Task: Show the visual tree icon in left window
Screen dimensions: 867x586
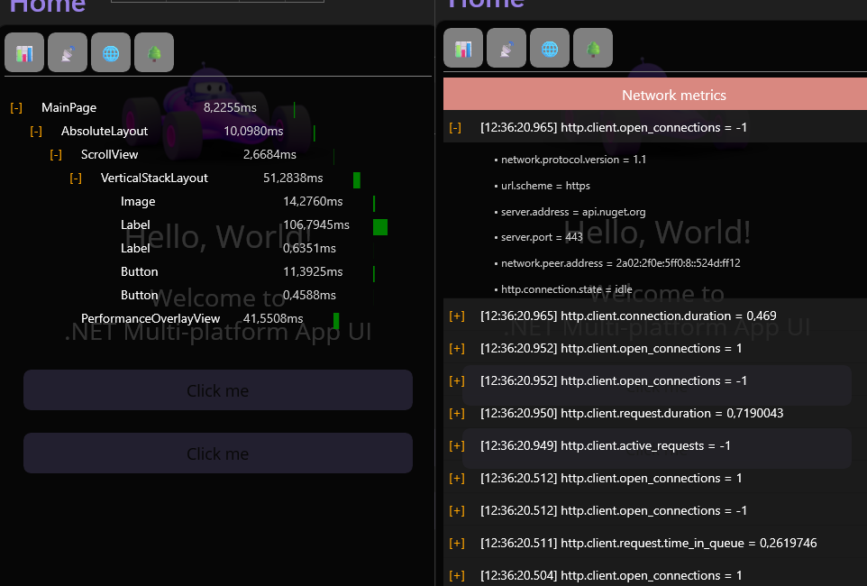Action: point(154,52)
